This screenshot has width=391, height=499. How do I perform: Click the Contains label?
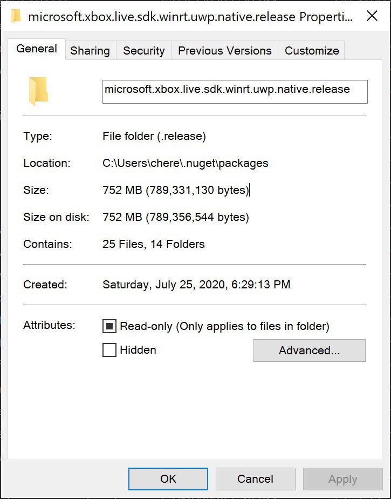click(47, 244)
